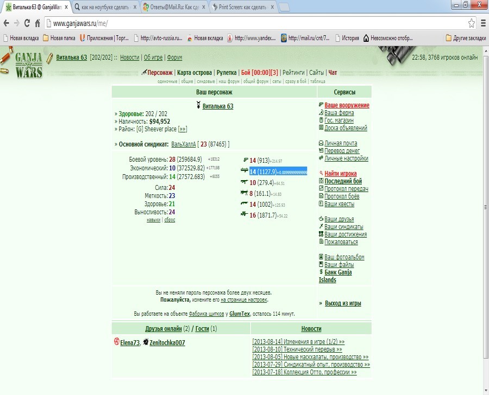This screenshot has height=395, width=489.
Task: Open Ваши друзья link
Action: pyautogui.click(x=339, y=219)
